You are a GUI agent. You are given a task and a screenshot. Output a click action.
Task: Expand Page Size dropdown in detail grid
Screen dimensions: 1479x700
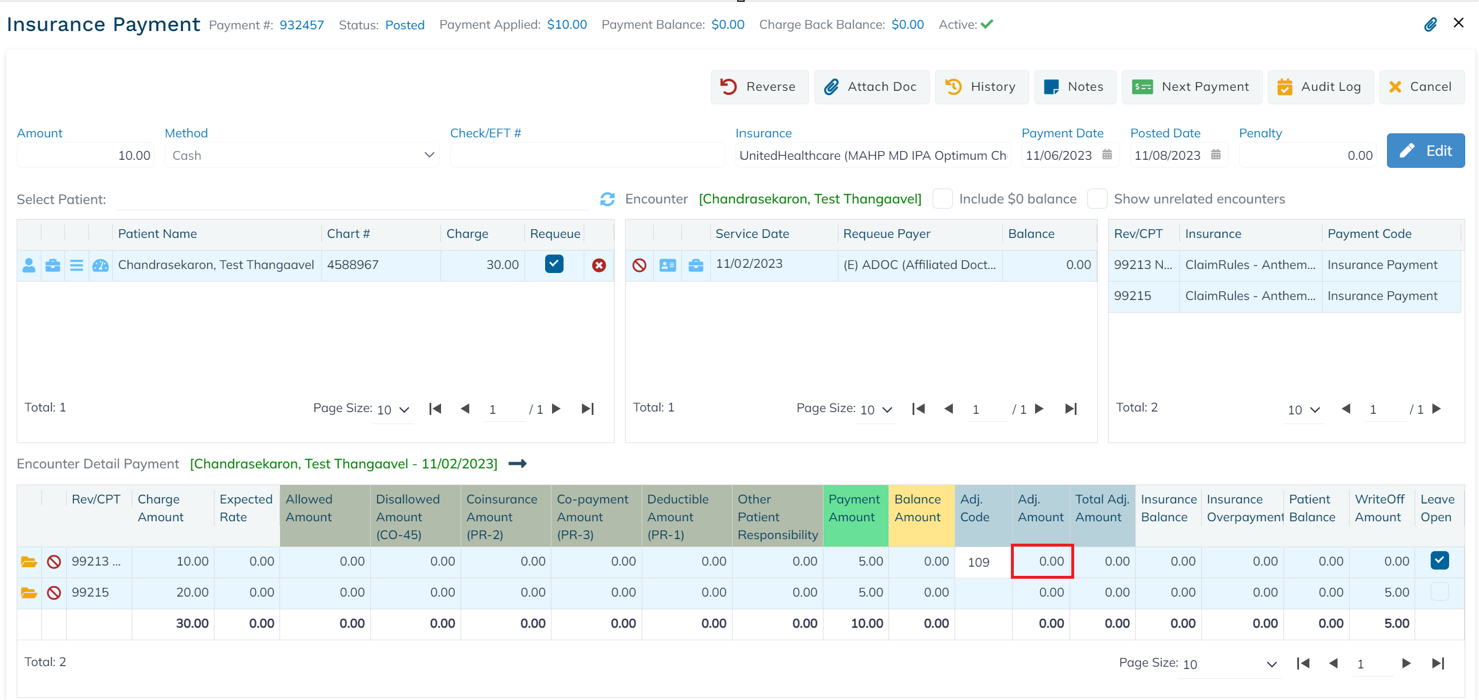[1229, 664]
